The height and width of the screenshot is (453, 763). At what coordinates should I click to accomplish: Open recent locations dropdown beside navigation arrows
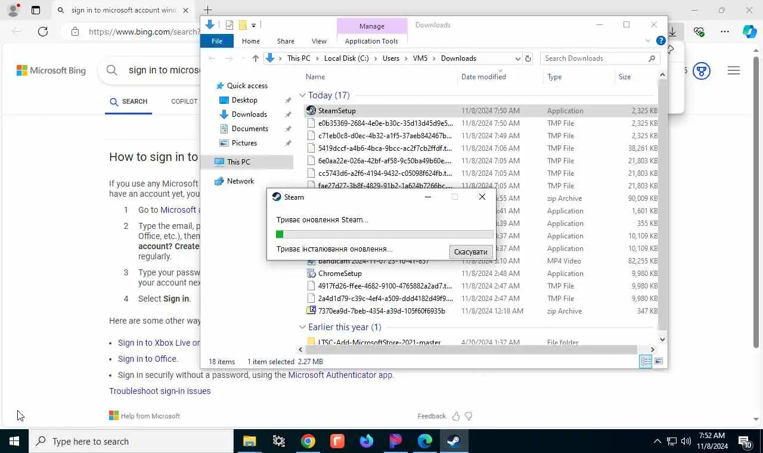[243, 58]
